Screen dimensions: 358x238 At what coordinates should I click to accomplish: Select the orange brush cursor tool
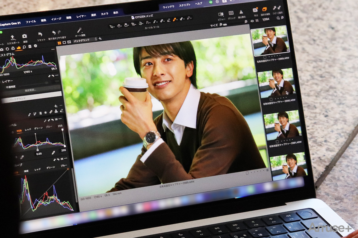point(175,19)
